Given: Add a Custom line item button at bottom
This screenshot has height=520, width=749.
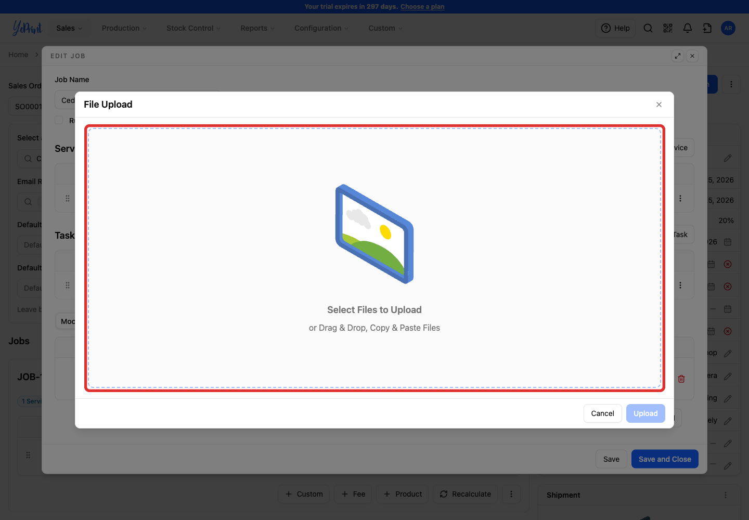Looking at the screenshot, I should click(304, 494).
